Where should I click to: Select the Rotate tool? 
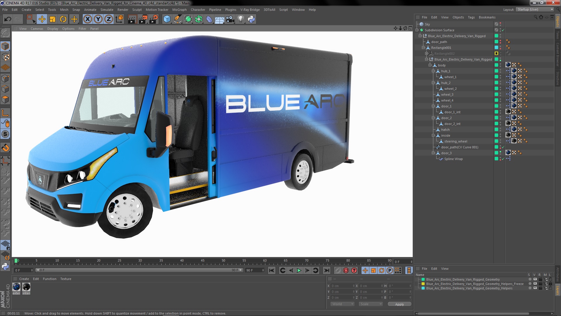(63, 19)
